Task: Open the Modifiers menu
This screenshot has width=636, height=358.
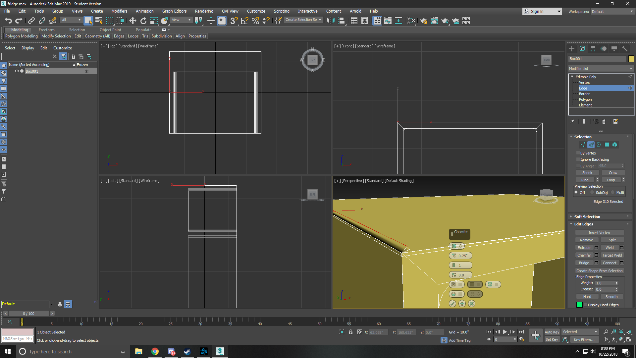Action: coord(119,11)
